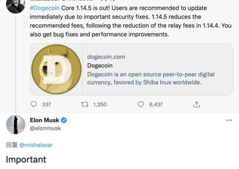239x169 pixels.
Task: Click Elon Musk's verified badge
Action: (x=64, y=120)
